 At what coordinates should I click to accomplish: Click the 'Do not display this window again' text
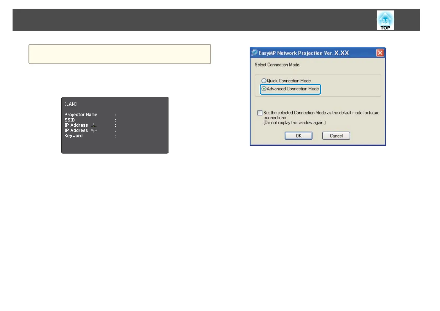tap(294, 123)
